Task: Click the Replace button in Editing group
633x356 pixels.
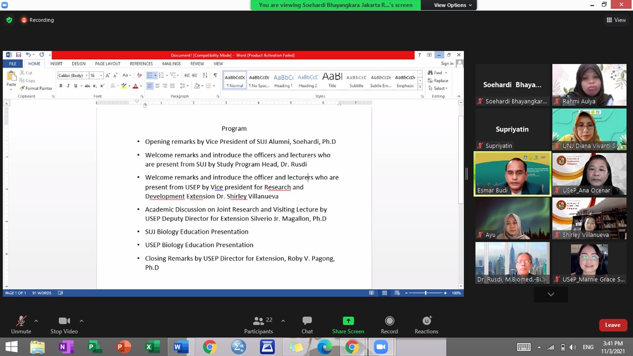Action: 439,81
